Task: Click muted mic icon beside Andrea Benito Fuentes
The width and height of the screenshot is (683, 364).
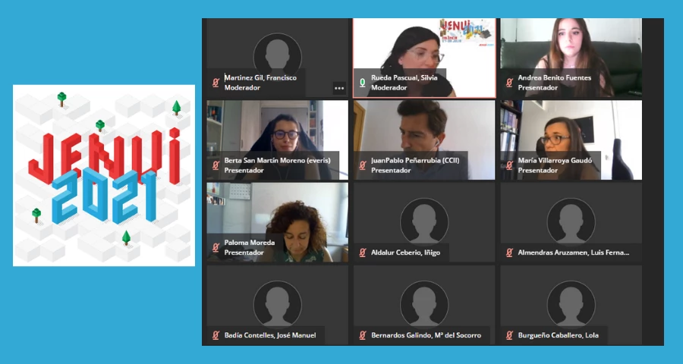Action: click(509, 83)
